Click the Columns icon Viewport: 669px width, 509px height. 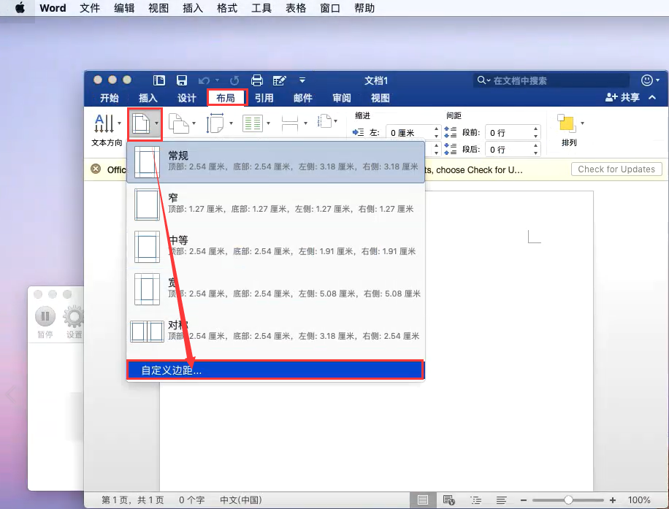point(253,123)
